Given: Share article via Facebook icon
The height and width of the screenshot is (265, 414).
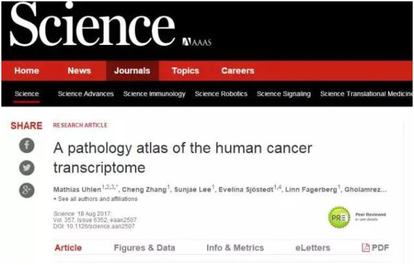Looking at the screenshot, I should click(x=27, y=145).
